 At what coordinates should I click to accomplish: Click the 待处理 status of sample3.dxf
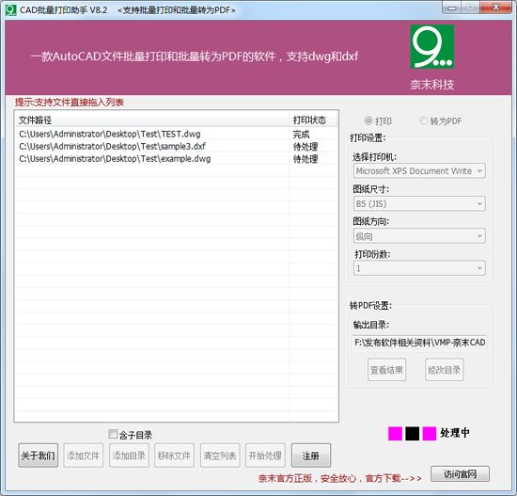pyautogui.click(x=305, y=146)
